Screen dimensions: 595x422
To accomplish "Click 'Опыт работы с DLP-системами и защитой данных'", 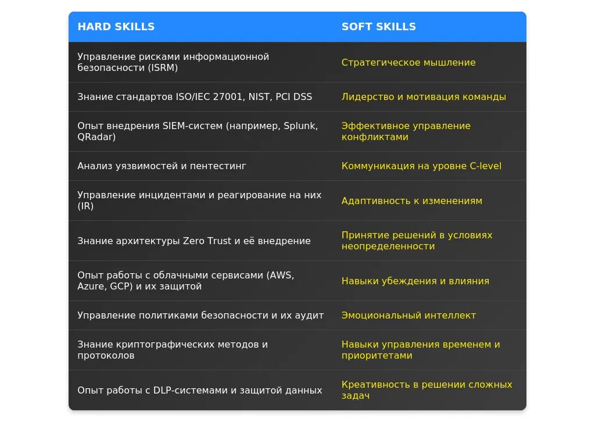I will click(x=200, y=390).
